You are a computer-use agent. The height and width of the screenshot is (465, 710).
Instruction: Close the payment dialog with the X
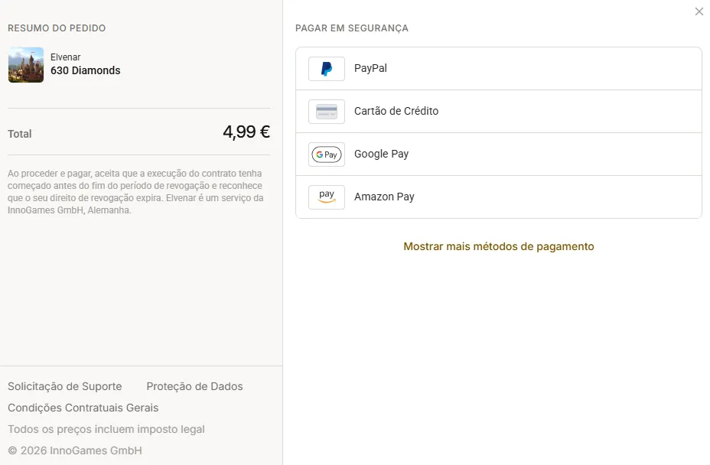point(699,11)
